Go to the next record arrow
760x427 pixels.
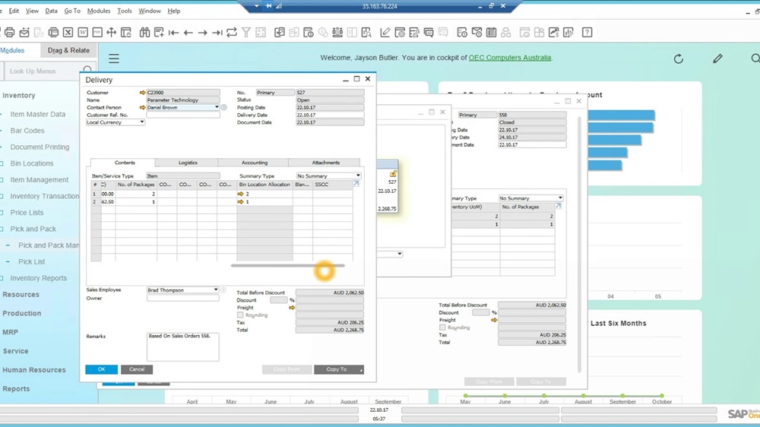coord(203,33)
